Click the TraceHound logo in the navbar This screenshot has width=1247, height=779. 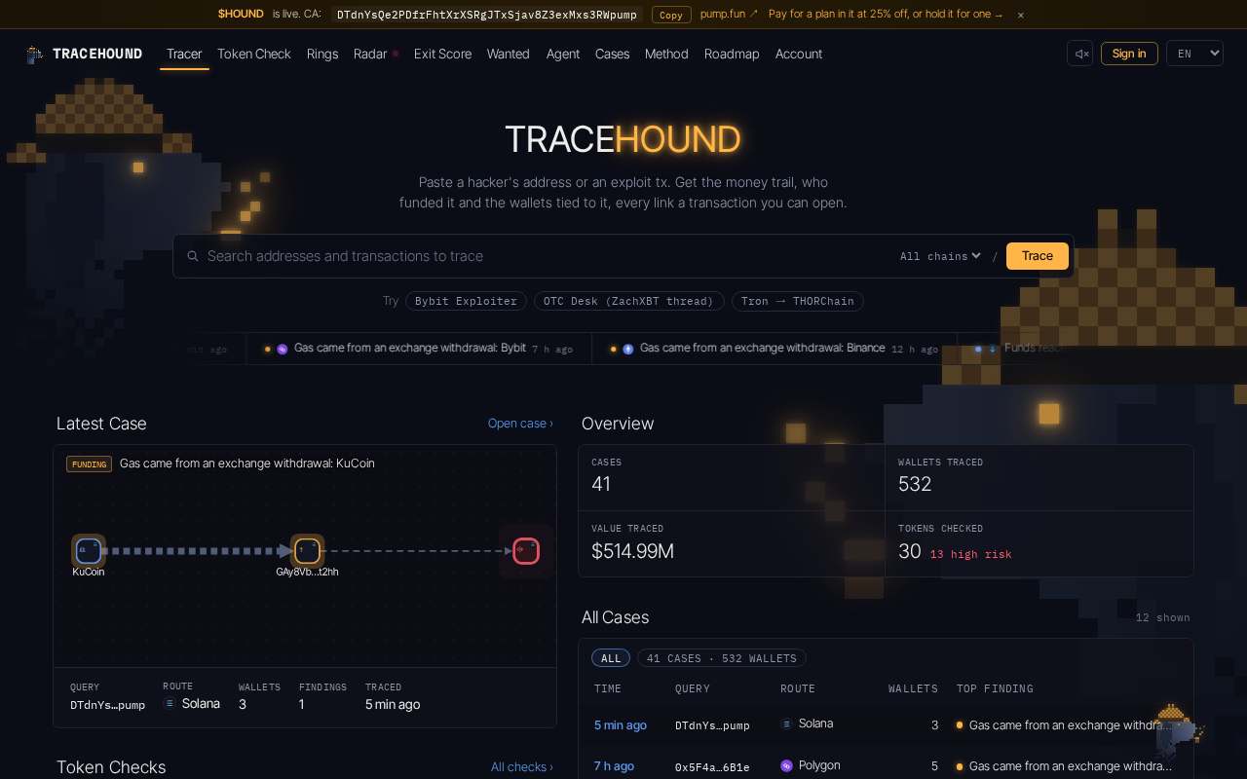[x=85, y=54]
